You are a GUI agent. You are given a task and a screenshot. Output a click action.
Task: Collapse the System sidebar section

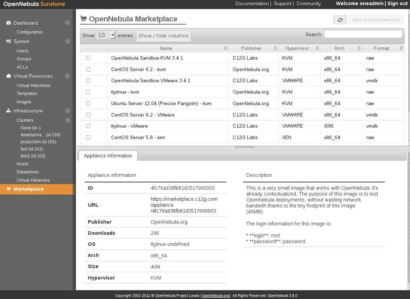pos(67,41)
